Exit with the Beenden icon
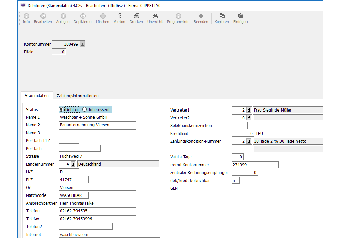 pos(201,16)
